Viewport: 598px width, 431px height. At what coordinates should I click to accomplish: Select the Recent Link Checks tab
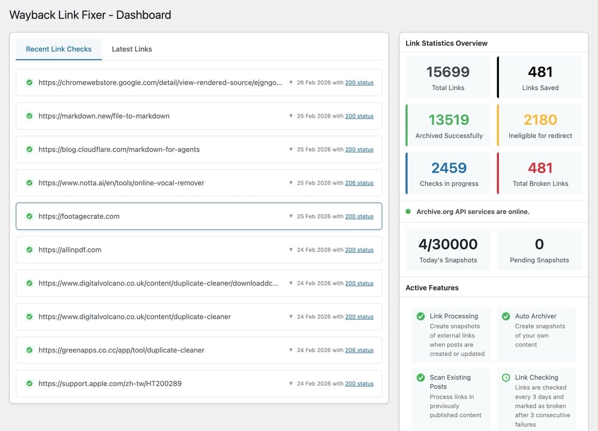pos(59,49)
